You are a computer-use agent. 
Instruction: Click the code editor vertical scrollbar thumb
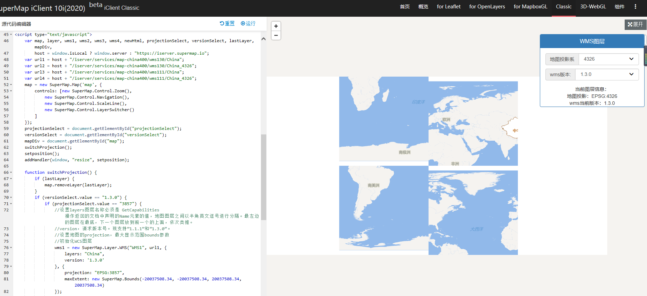point(263,177)
